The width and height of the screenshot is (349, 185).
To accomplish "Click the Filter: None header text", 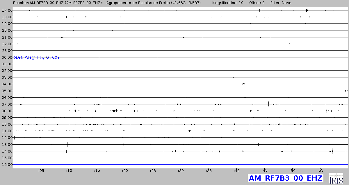I will 281,3.
